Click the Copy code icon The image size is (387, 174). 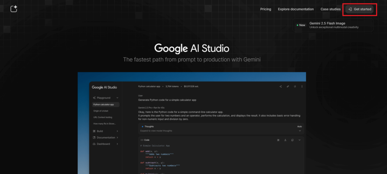point(293,140)
